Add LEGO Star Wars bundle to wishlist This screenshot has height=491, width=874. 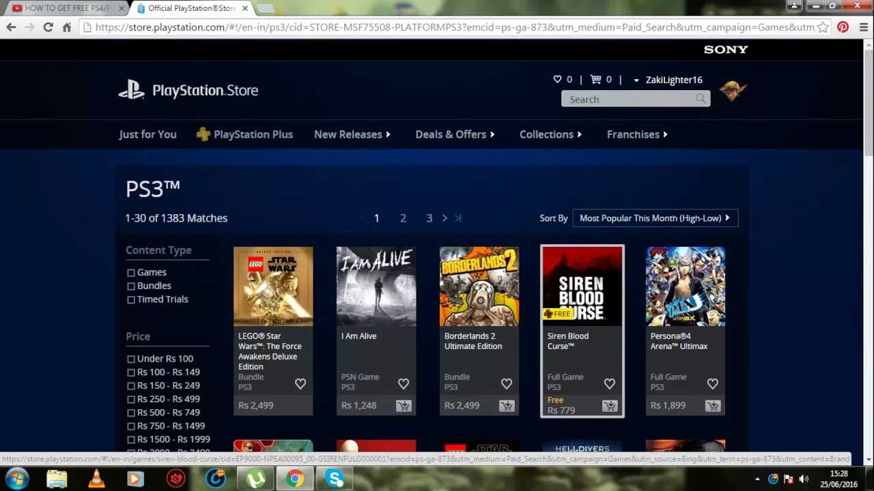click(300, 384)
